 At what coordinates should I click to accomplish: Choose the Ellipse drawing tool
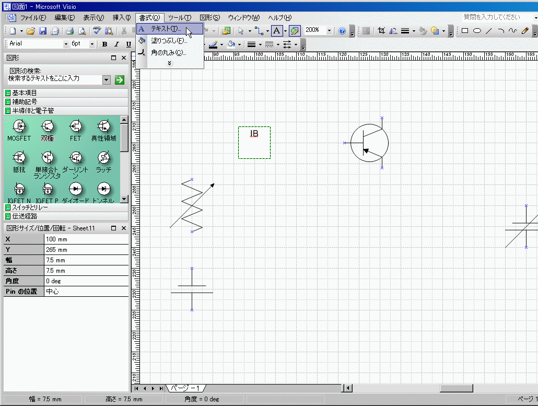click(477, 31)
